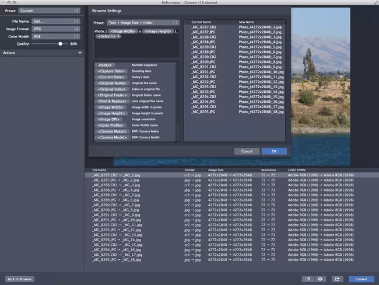
Task: Select the <Image Height> token in pattern field
Action: click(x=158, y=31)
